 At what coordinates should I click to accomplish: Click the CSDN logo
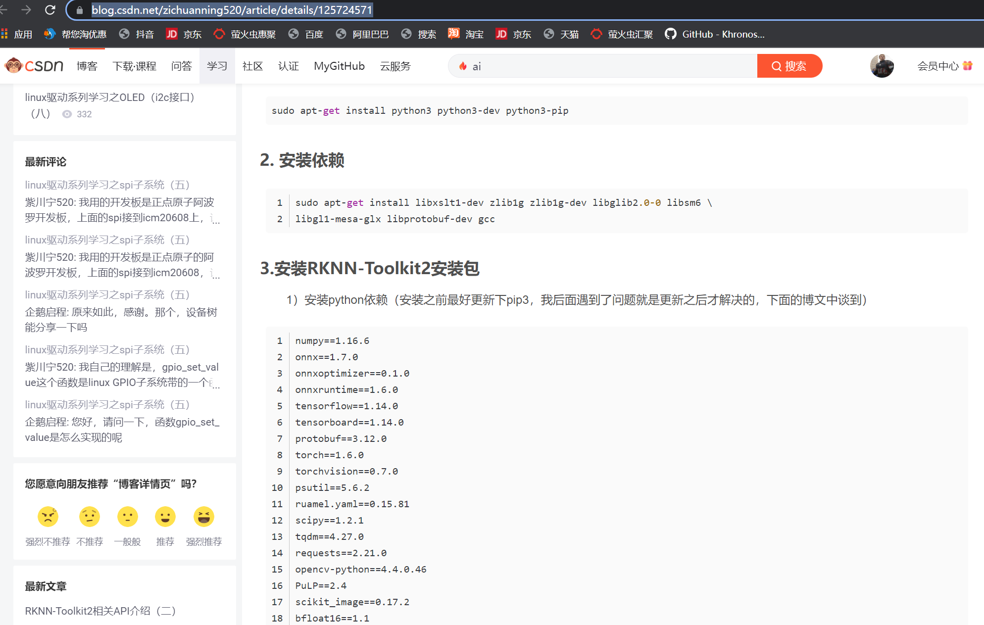tap(34, 66)
